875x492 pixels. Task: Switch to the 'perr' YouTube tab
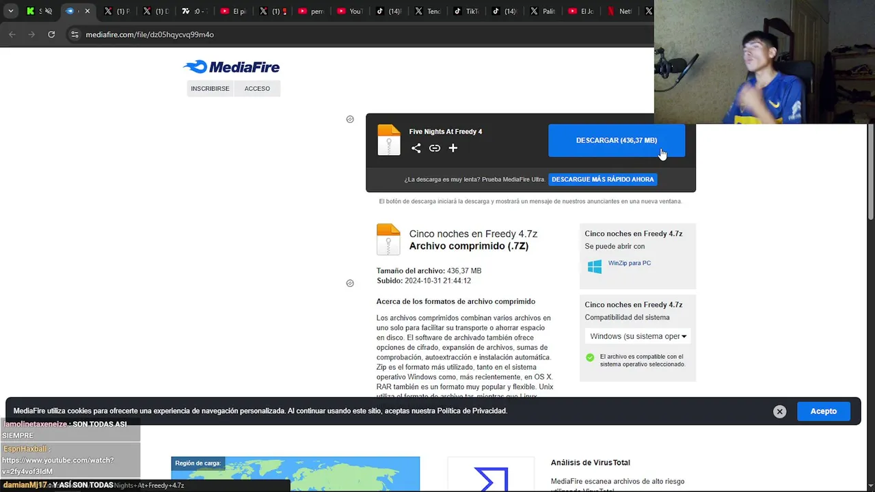tap(311, 11)
